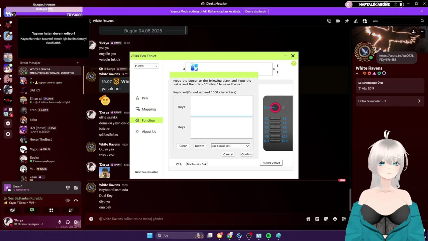Click Cancel in the keyboard dialog
This screenshot has height=241, width=428.
click(x=228, y=154)
